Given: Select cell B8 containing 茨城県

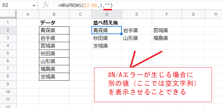Looking at the screenshot, I should pos(54,77).
